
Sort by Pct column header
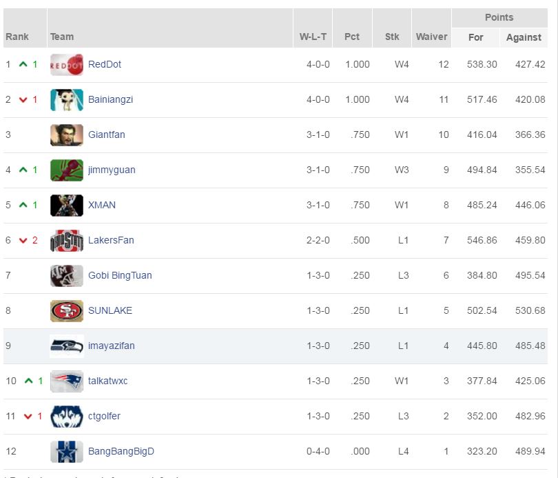click(352, 37)
